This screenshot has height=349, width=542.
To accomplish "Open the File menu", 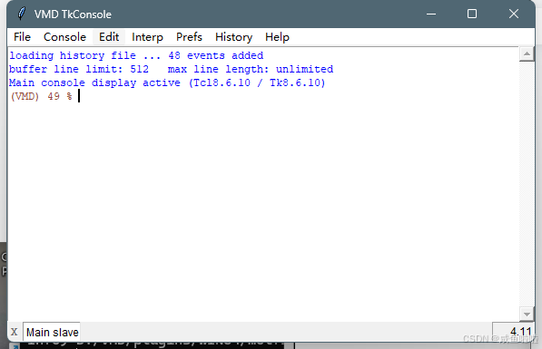I will [22, 37].
